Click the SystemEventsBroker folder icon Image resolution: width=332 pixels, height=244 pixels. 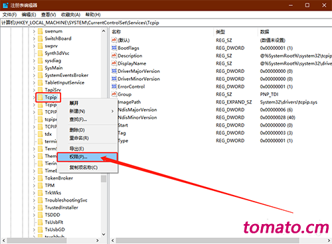tap(40, 75)
